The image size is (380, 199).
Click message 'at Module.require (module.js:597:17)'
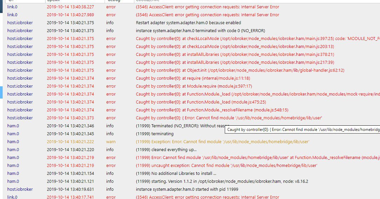[x=194, y=86]
